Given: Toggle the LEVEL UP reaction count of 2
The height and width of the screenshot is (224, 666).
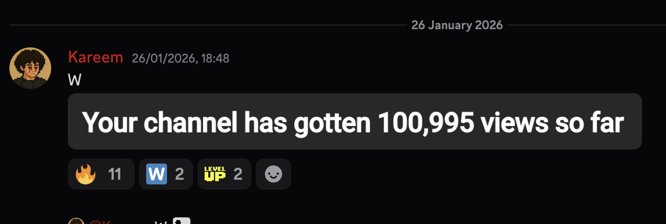Looking at the screenshot, I should point(238,174).
